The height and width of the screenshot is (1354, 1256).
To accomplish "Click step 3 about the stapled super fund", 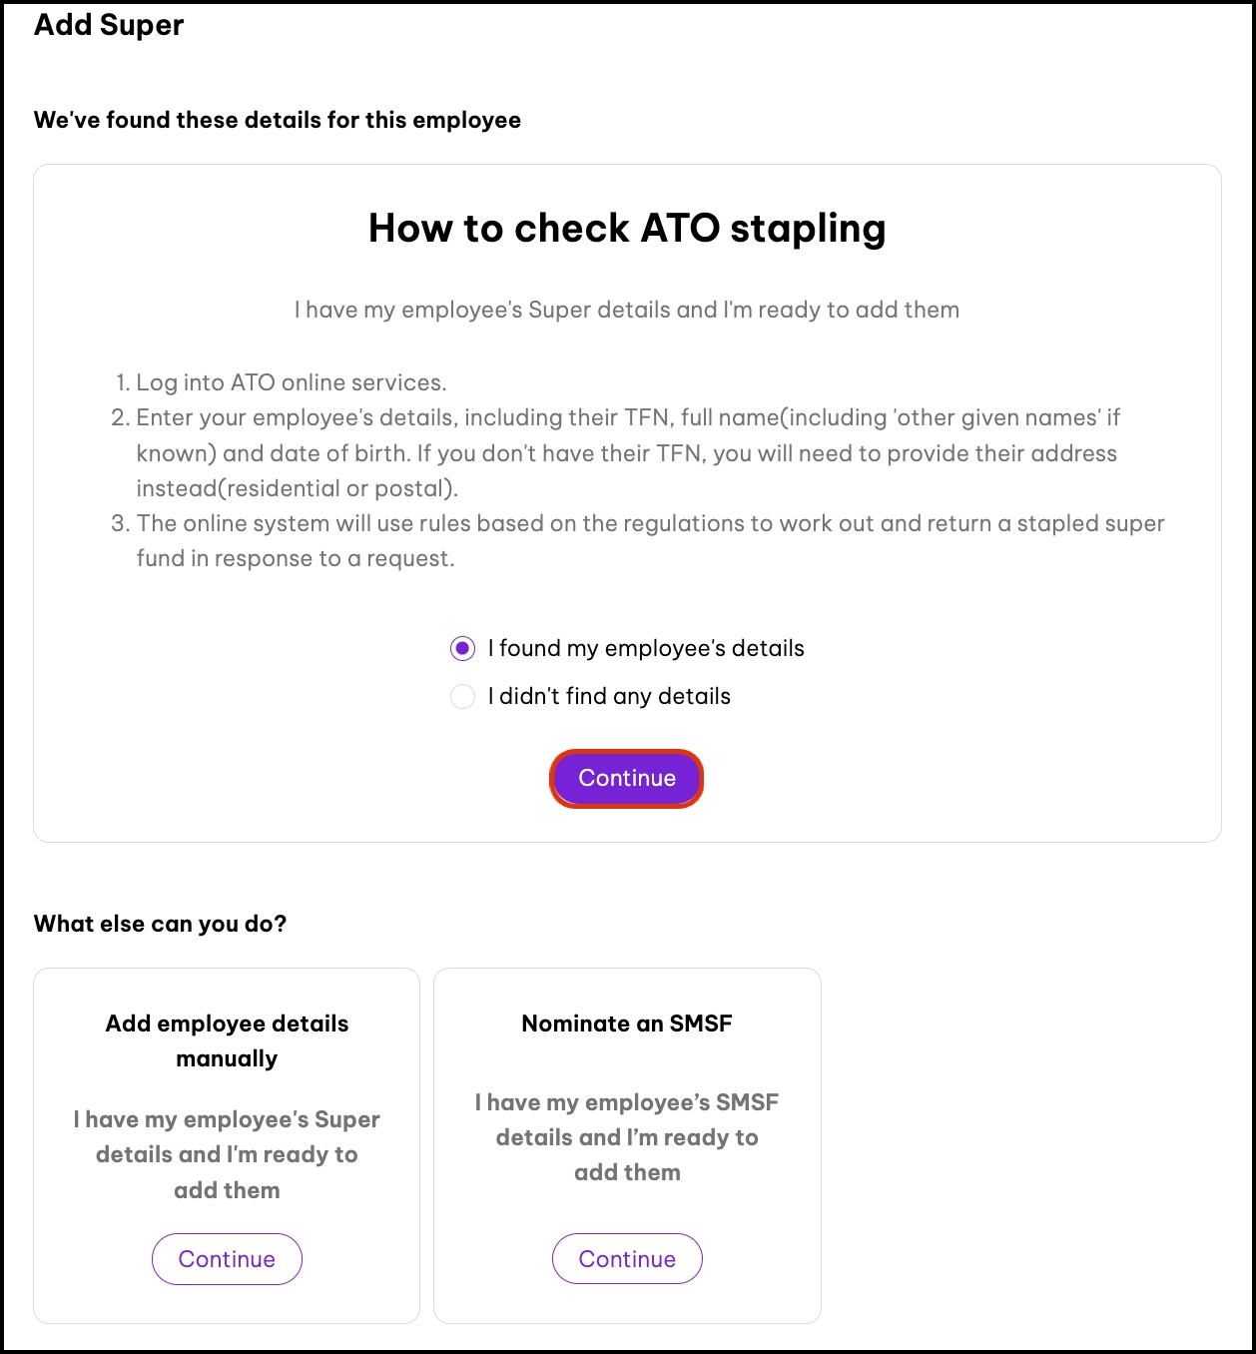I will (x=649, y=524).
